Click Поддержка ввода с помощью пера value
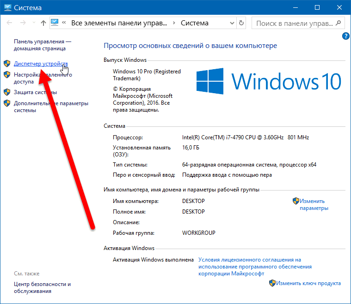 click(227, 175)
